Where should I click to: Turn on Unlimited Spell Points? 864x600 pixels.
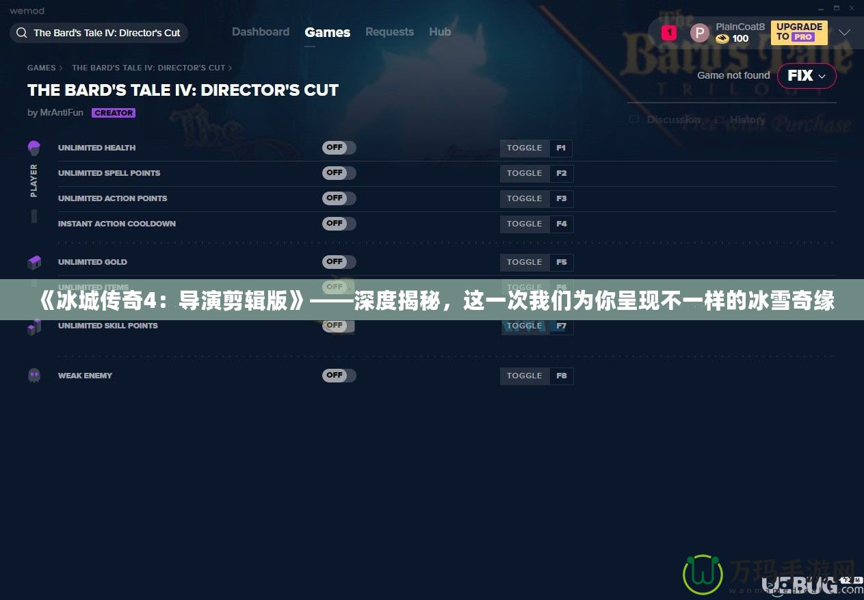point(339,173)
